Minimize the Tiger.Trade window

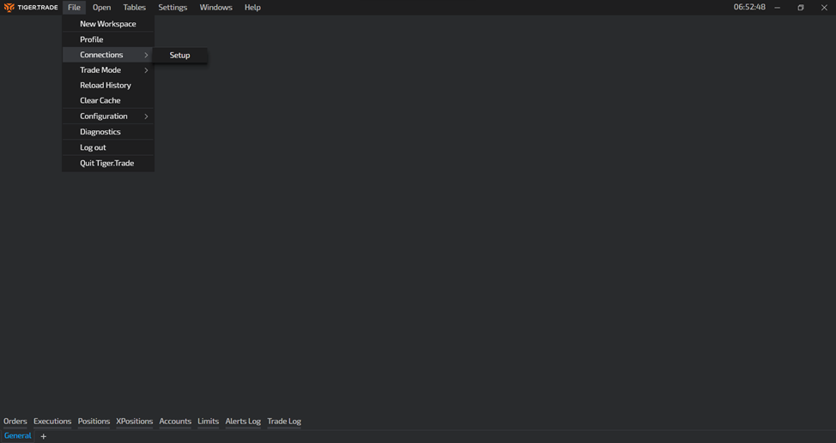tap(778, 8)
